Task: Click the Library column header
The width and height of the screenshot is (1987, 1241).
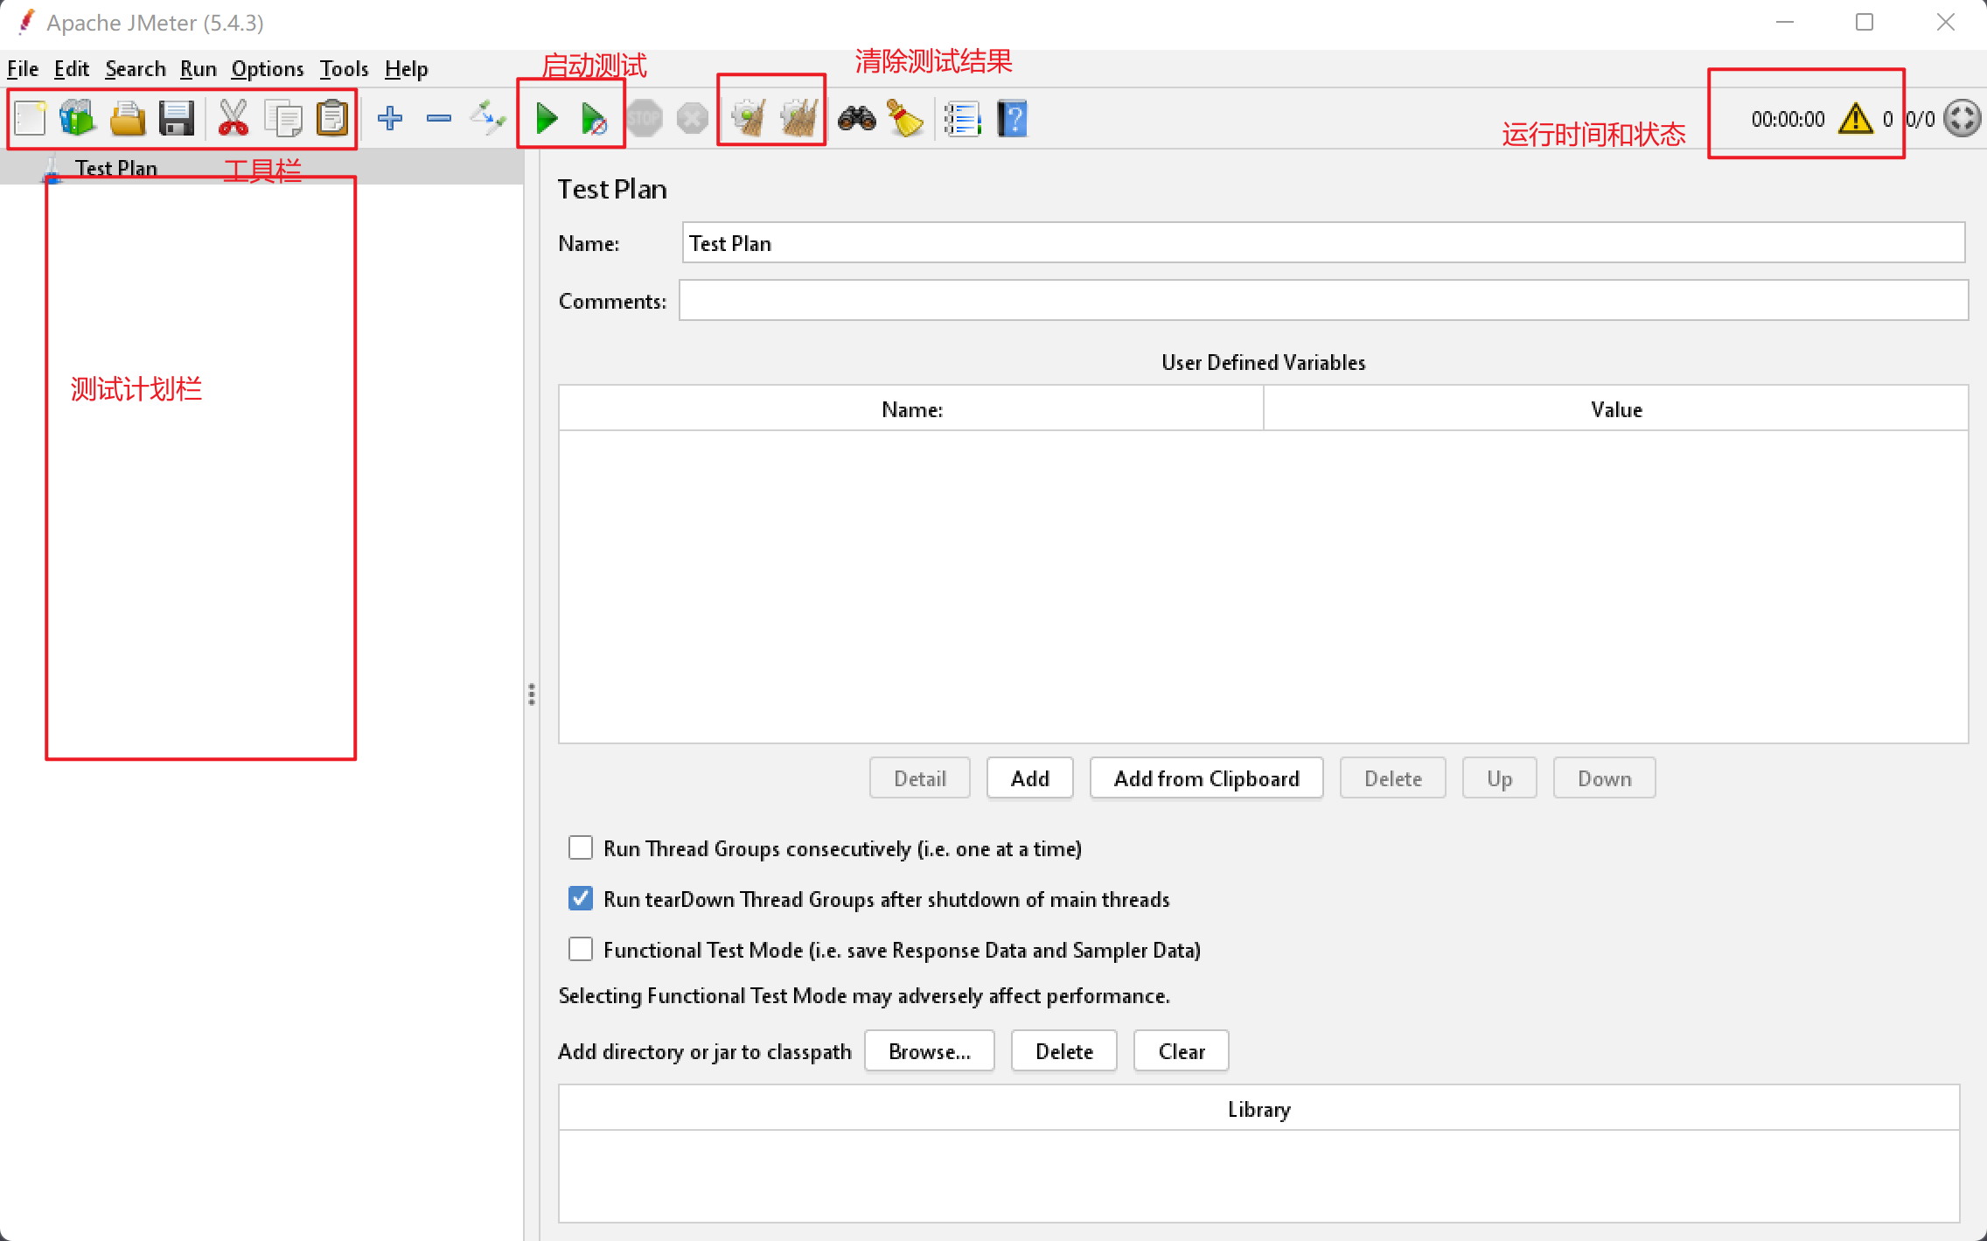Action: [1258, 1109]
